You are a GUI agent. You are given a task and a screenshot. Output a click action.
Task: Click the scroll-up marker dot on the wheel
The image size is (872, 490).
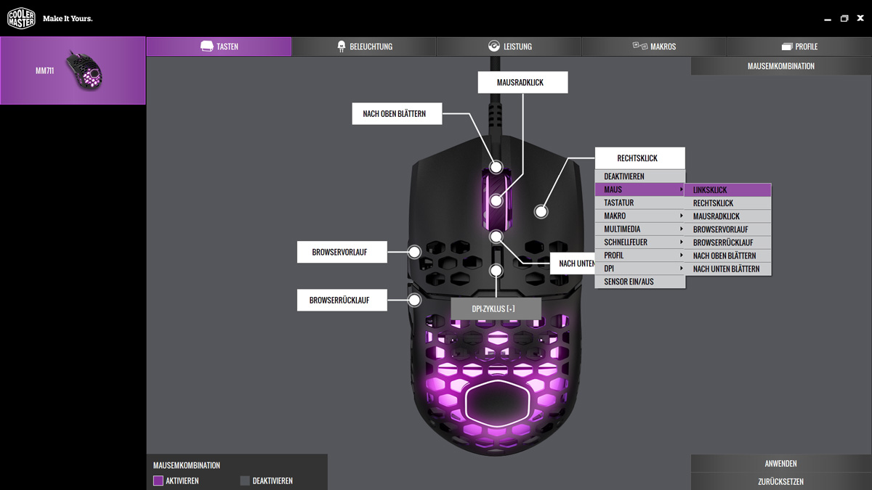pos(496,167)
